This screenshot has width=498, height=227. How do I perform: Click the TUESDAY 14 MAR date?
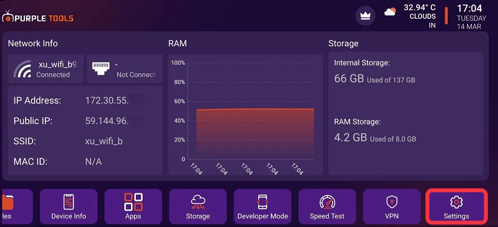[x=471, y=22]
